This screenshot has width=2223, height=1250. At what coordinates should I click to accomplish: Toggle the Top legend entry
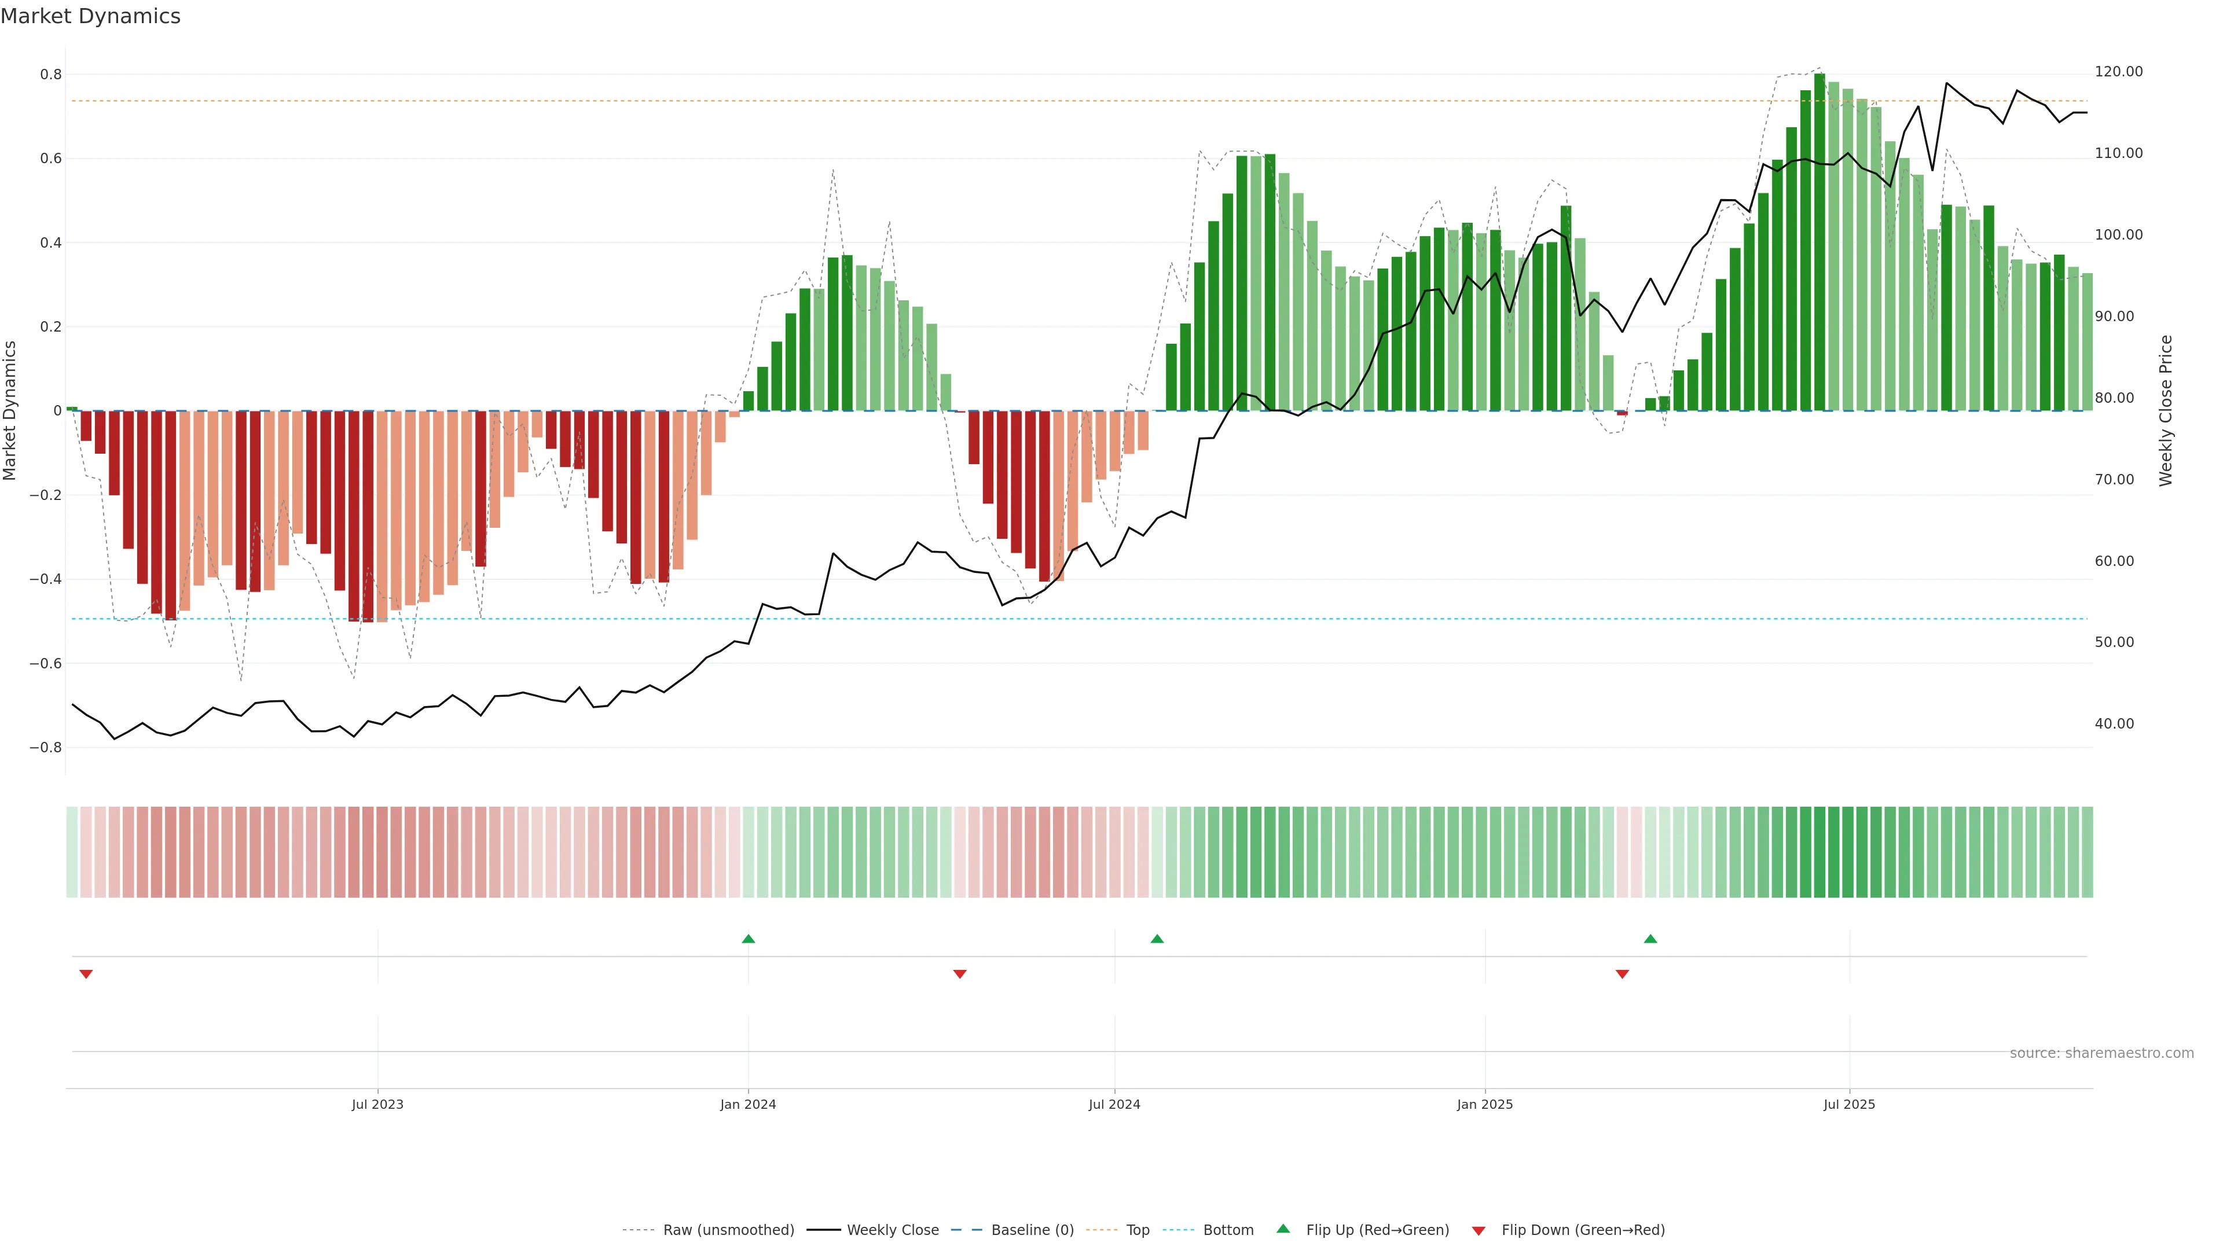coord(1138,1230)
